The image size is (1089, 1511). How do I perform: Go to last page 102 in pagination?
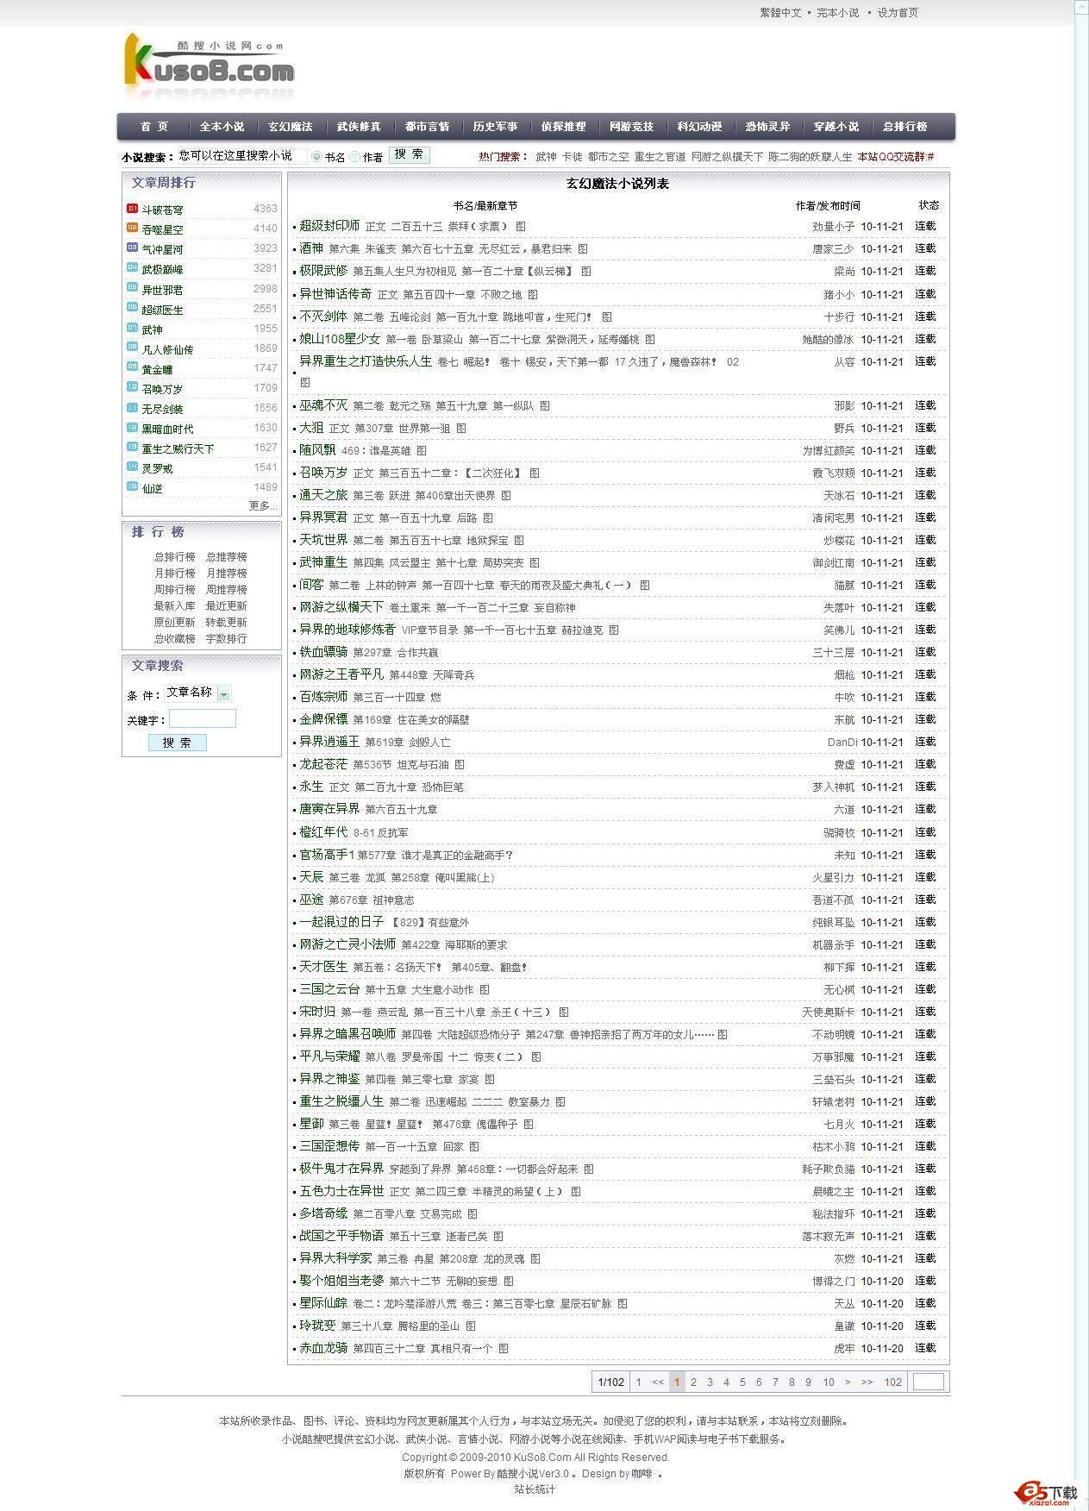pyautogui.click(x=892, y=1382)
